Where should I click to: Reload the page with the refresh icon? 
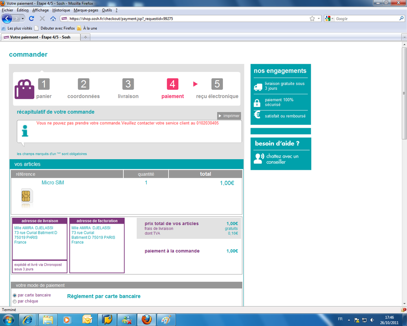(x=31, y=19)
